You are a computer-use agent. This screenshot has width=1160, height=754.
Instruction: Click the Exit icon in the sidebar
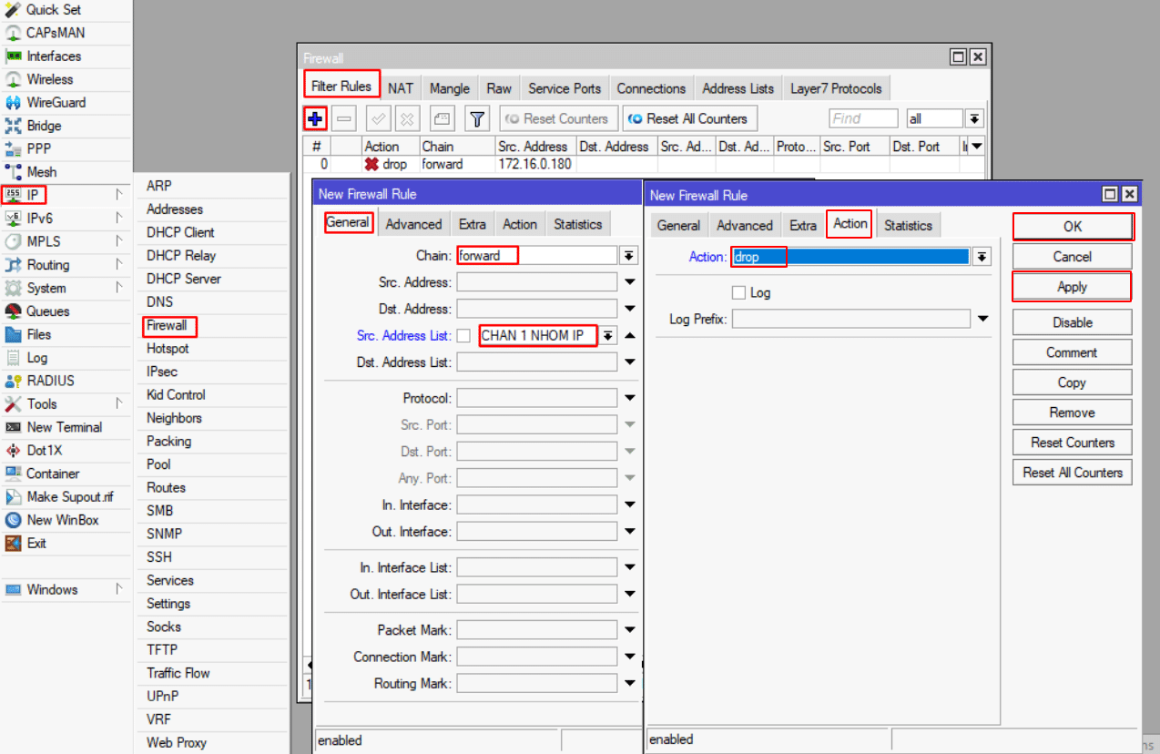coord(13,543)
